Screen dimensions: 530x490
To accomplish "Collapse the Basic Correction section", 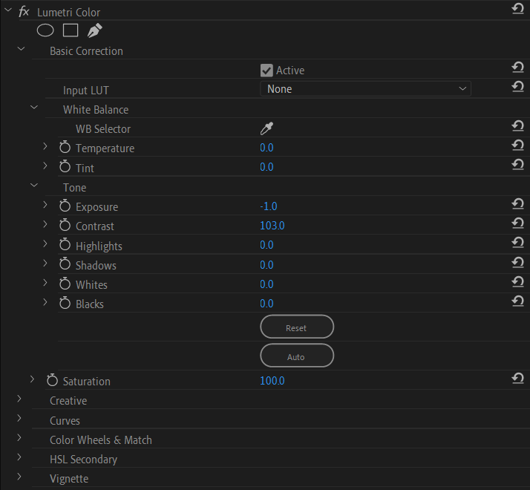I will click(x=21, y=49).
